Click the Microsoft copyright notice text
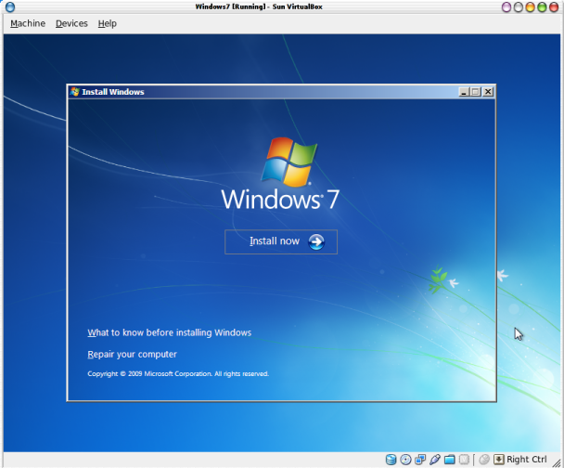 [x=178, y=373]
